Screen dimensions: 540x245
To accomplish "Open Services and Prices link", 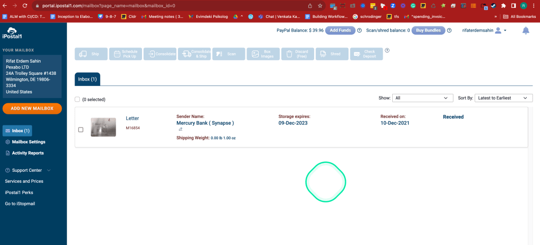I will click(24, 181).
